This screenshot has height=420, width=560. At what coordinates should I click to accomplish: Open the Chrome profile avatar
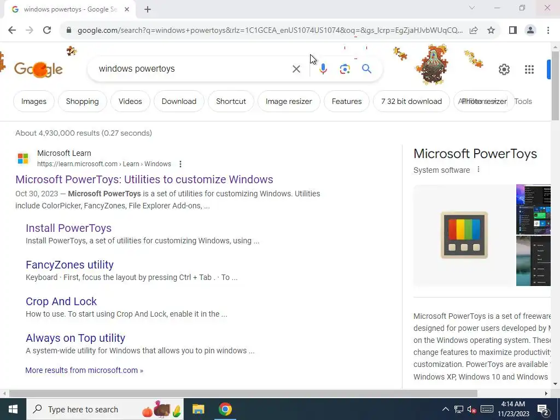point(530,30)
